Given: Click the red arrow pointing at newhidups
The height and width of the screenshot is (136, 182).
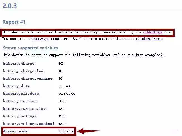Looking at the screenshot, I should coord(89,131).
